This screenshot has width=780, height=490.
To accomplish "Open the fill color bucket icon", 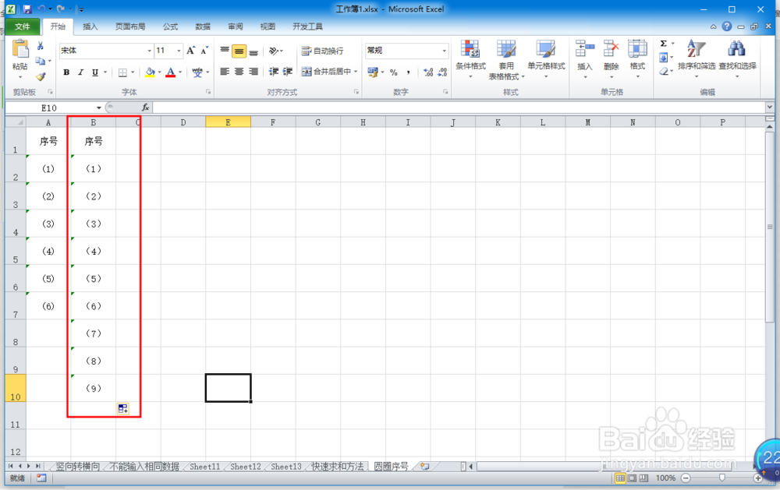I will 150,72.
